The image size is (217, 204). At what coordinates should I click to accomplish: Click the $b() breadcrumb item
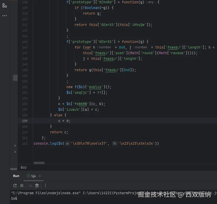point(23,168)
